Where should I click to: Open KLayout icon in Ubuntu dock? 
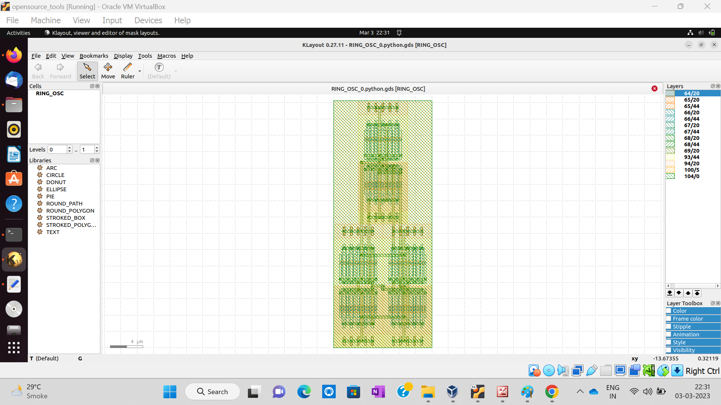tap(14, 259)
